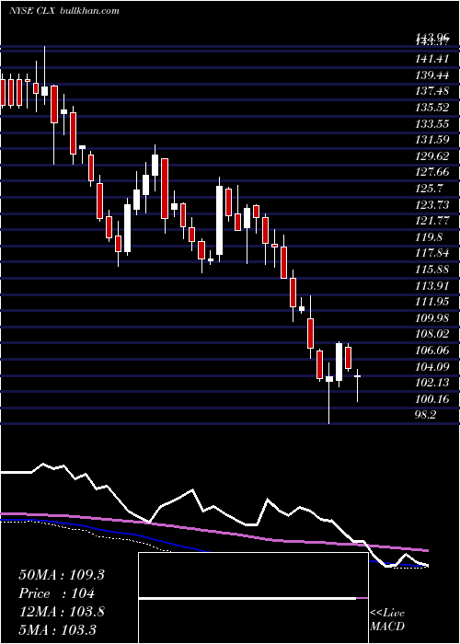Select the 98.2 price axis label
The width and height of the screenshot is (460, 644).
[x=425, y=414]
